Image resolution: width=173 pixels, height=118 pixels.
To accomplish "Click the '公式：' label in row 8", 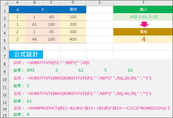I will point(19,63).
